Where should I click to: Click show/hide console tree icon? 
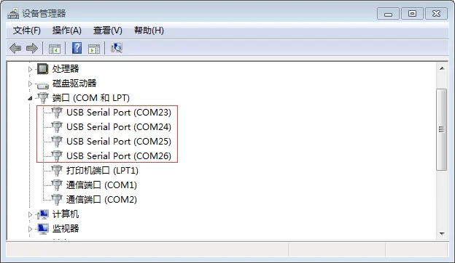coord(55,49)
